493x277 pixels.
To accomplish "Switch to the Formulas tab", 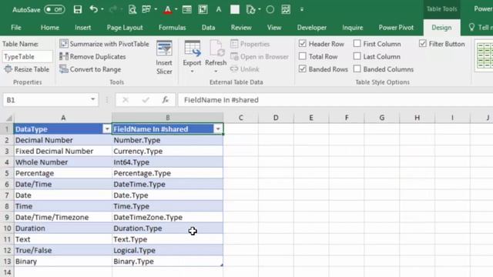I will pos(172,28).
